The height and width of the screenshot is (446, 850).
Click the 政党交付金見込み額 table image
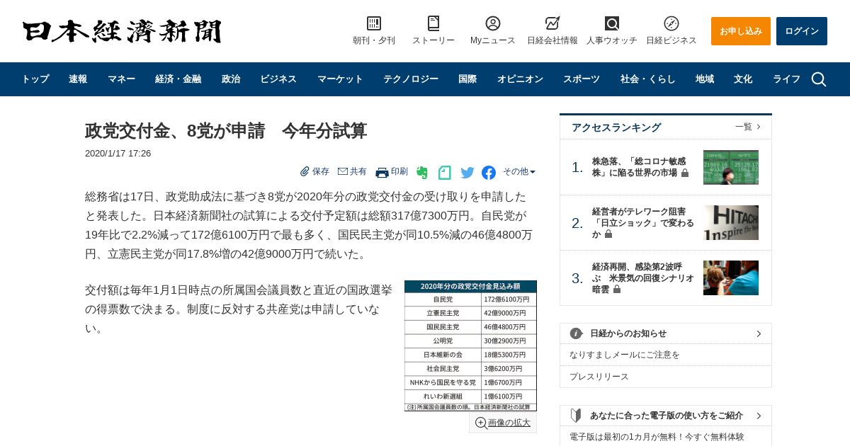pyautogui.click(x=470, y=345)
